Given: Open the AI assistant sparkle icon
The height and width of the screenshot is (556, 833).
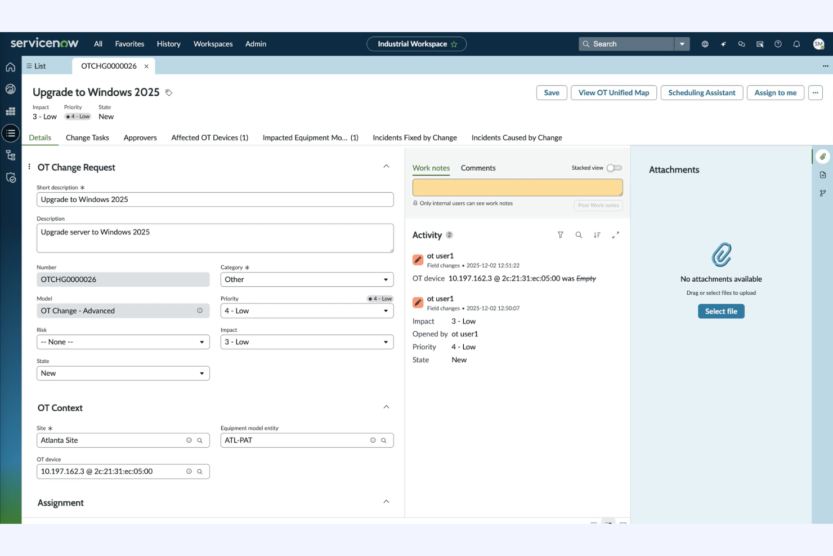Looking at the screenshot, I should [723, 43].
